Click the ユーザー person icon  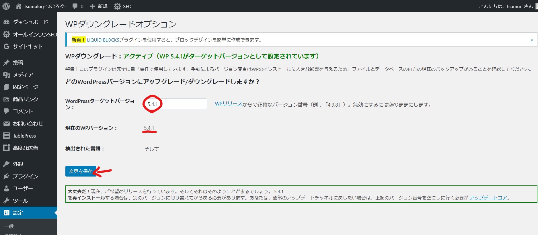pos(6,188)
